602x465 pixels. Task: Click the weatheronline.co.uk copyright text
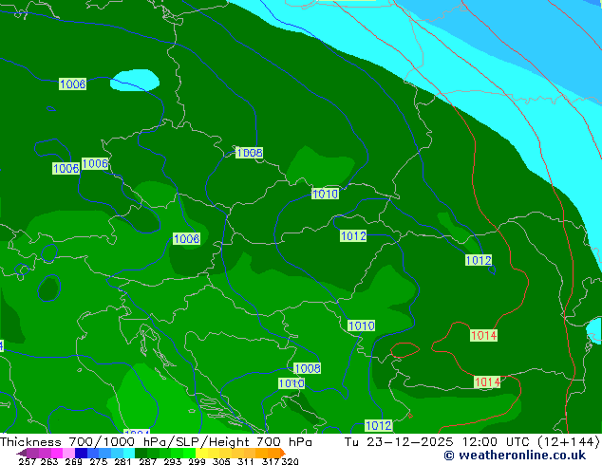click(515, 456)
